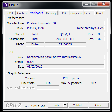This screenshot has width=112, height=112.
Task: Click BIOS date 03/02/2010
Action: [x=65, y=67]
